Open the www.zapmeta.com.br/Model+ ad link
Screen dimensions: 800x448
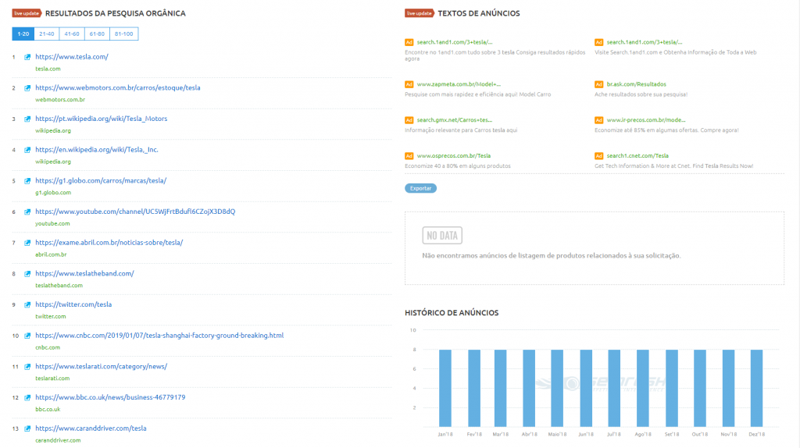point(459,84)
